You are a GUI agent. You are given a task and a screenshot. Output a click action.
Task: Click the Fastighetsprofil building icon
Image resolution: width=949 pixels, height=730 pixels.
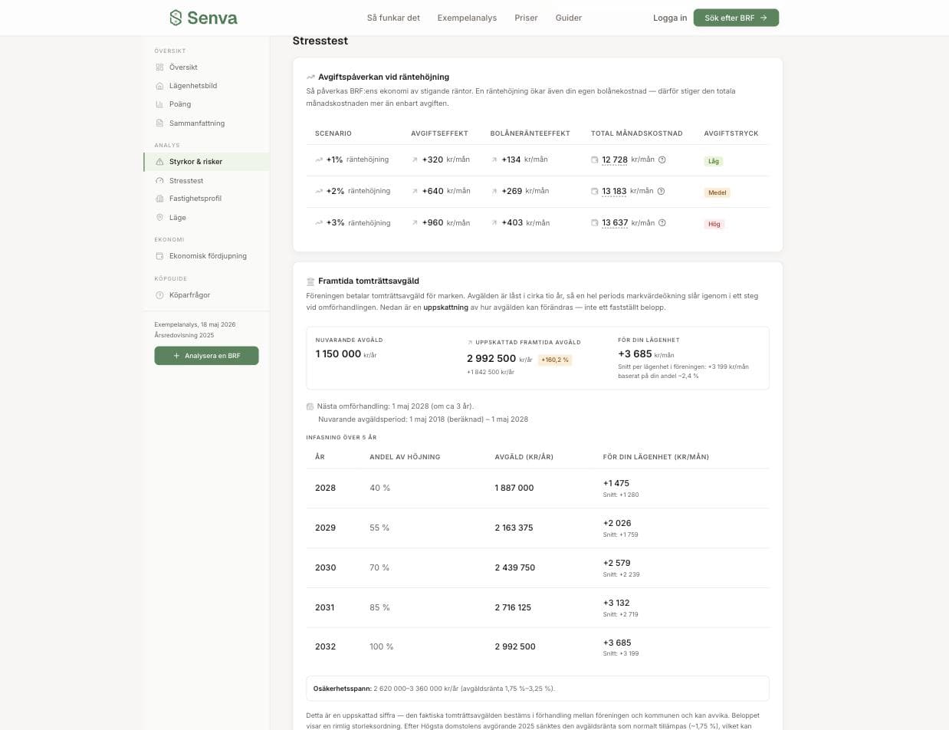(159, 199)
